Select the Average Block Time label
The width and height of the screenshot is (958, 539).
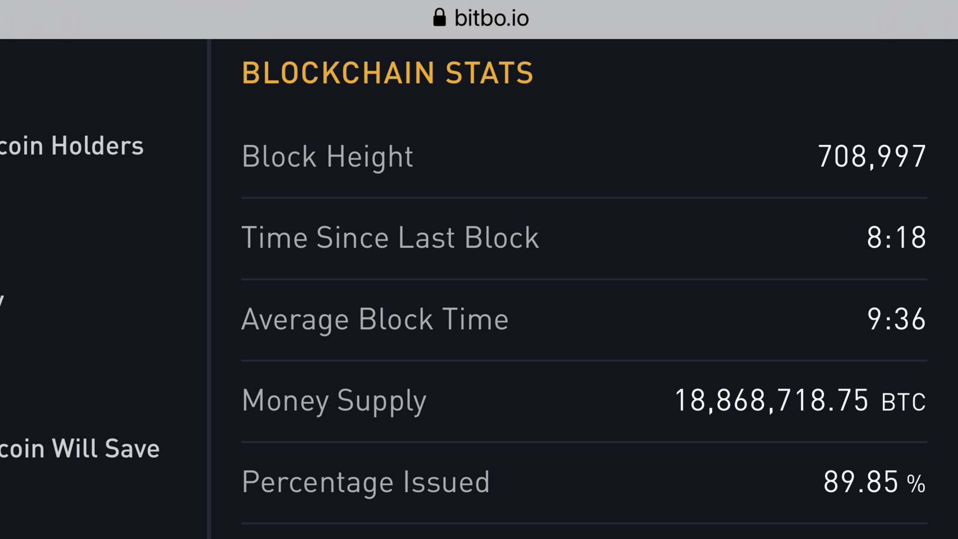[x=375, y=320]
